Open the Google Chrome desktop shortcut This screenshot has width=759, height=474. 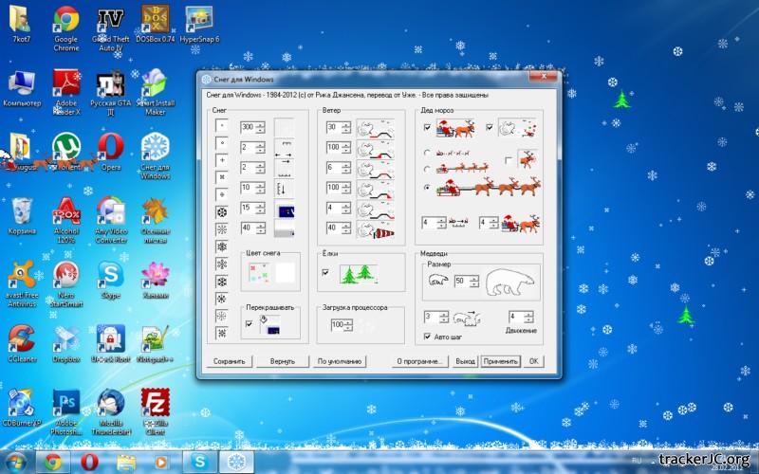pyautogui.click(x=65, y=20)
